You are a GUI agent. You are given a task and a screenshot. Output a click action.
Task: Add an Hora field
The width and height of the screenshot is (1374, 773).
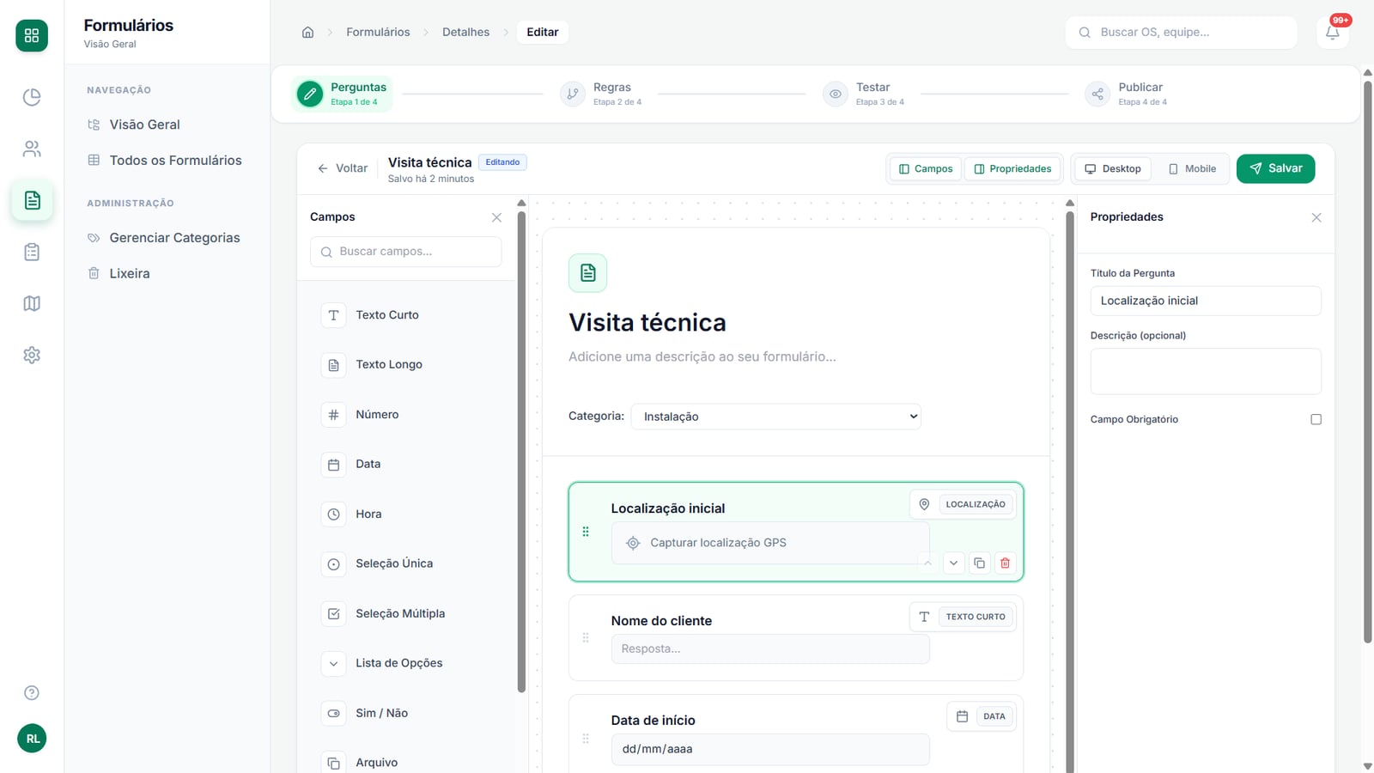tap(406, 514)
